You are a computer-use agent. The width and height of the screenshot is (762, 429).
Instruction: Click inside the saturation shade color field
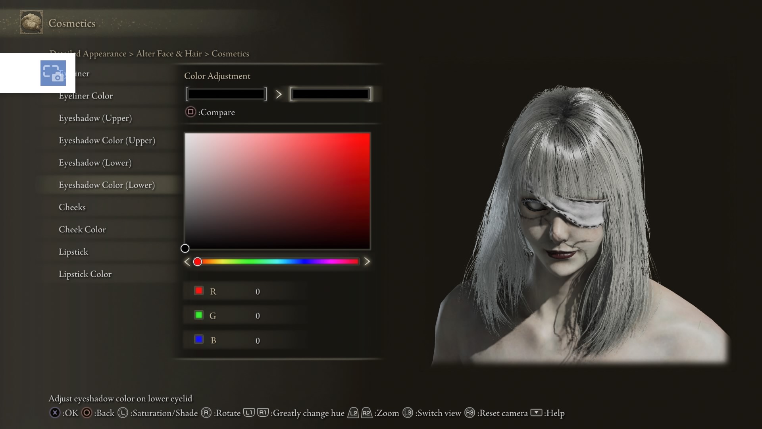277,191
